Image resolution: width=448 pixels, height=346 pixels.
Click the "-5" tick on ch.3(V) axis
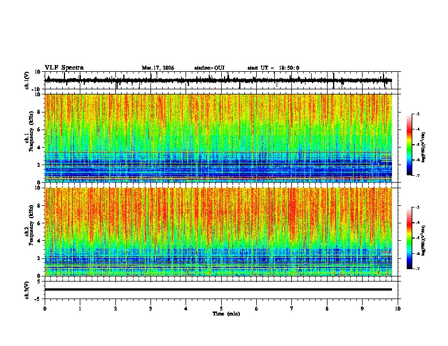38,299
